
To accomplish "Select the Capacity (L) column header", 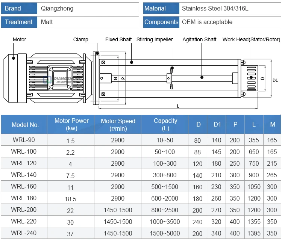I will coord(165,125).
